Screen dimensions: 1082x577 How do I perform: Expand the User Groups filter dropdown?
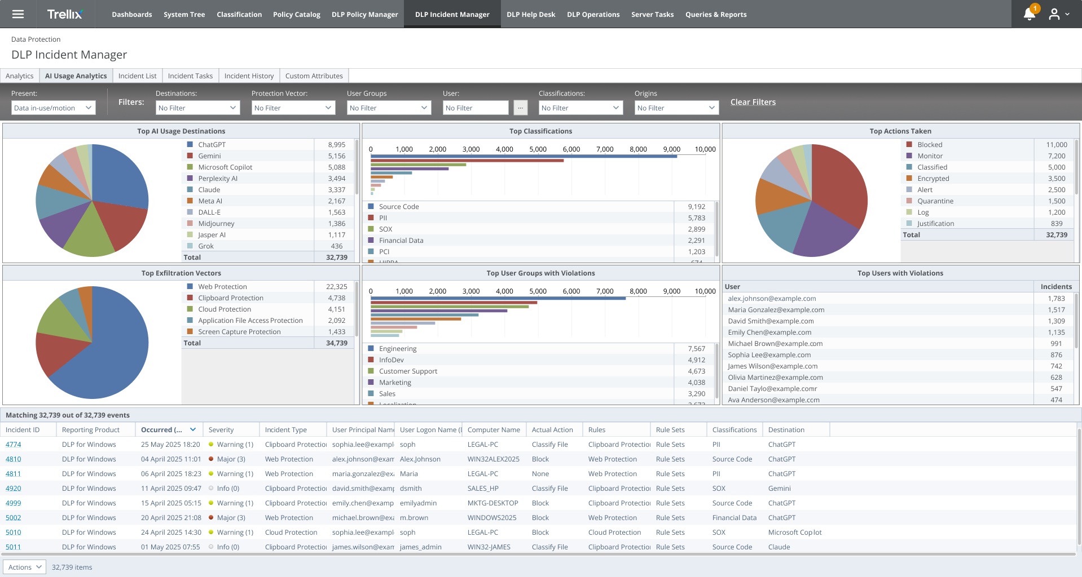click(x=389, y=108)
